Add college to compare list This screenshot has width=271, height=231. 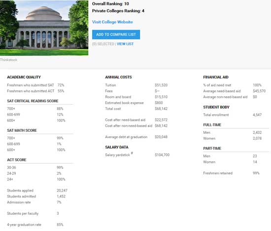[116, 35]
